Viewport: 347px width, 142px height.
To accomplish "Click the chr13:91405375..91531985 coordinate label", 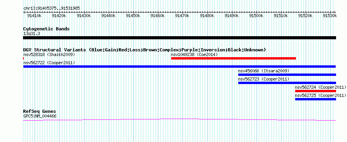I will 51,9.
